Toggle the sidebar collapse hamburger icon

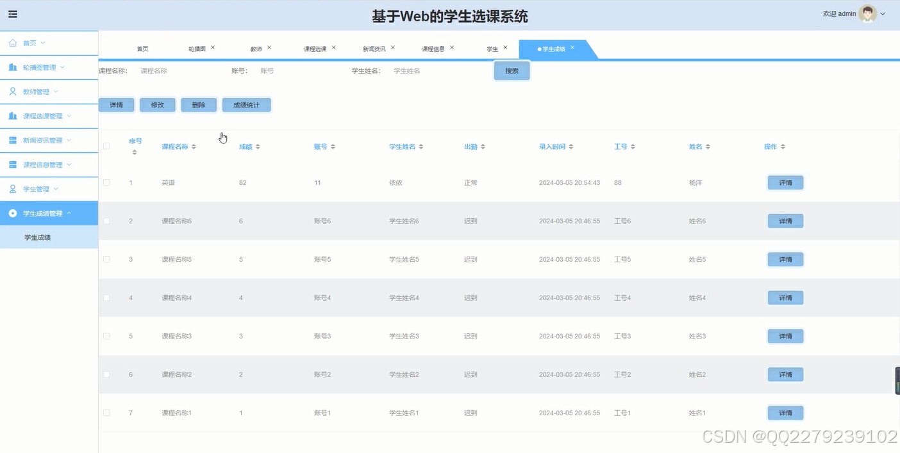pyautogui.click(x=12, y=13)
